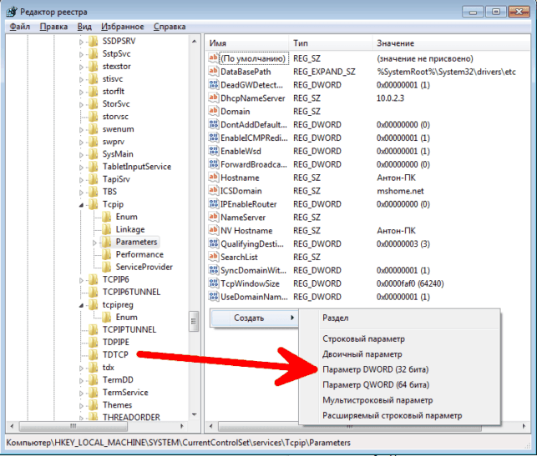Select Расширяемый строковый параметр entry

click(393, 415)
